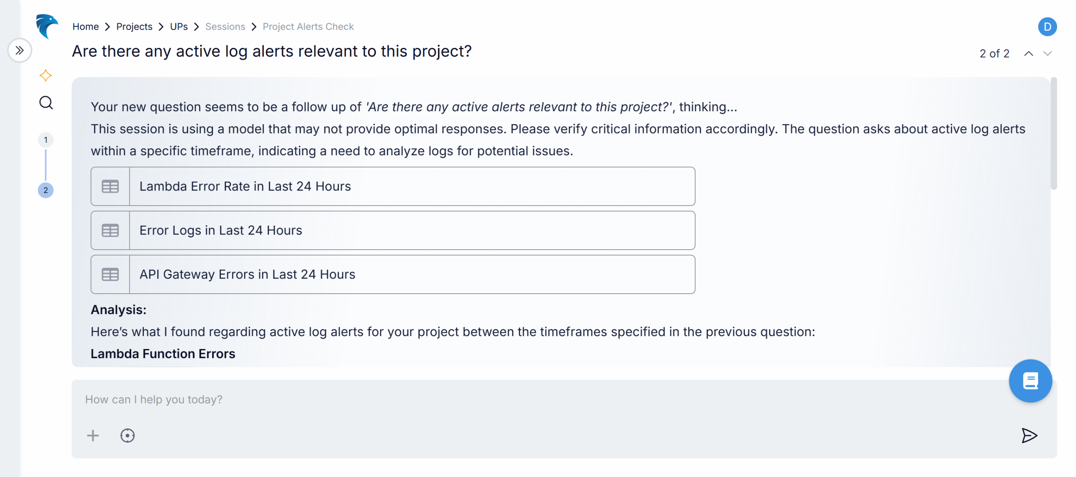This screenshot has width=1076, height=477.
Task: Go to previous question with up chevron
Action: tap(1029, 54)
